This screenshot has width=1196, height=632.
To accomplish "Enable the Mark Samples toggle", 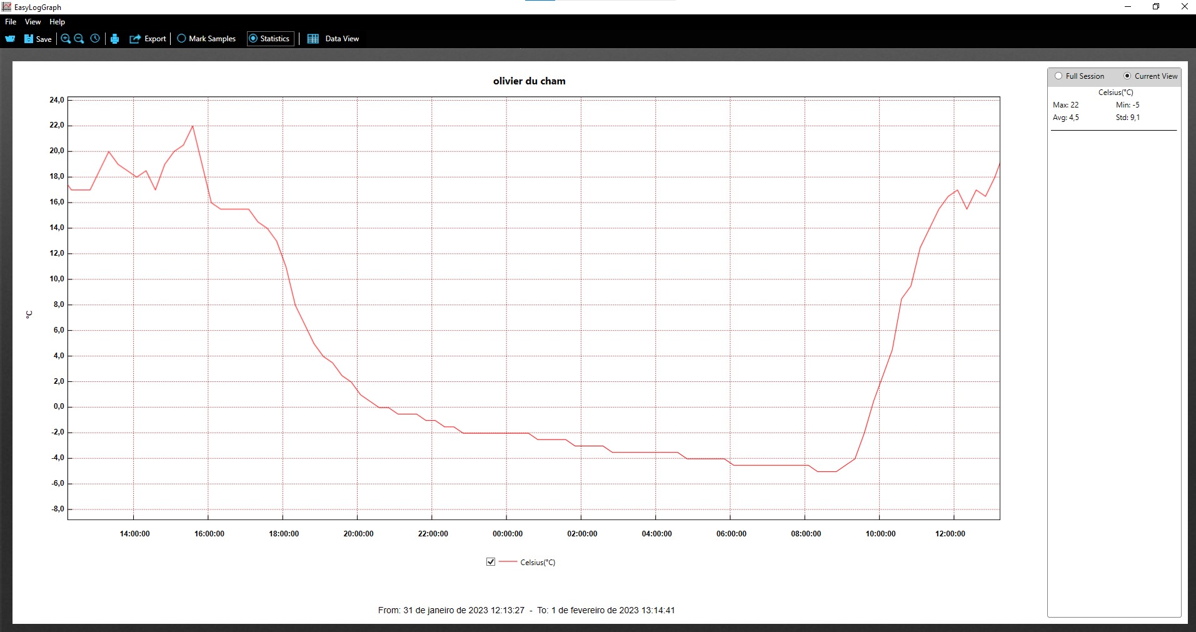I will 182,39.
